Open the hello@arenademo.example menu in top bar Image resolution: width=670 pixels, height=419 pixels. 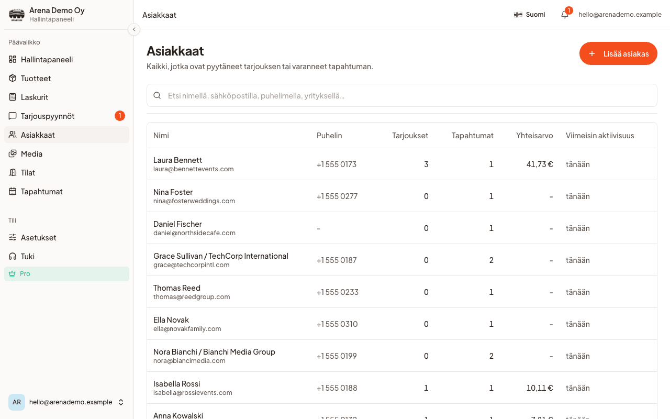coord(620,15)
